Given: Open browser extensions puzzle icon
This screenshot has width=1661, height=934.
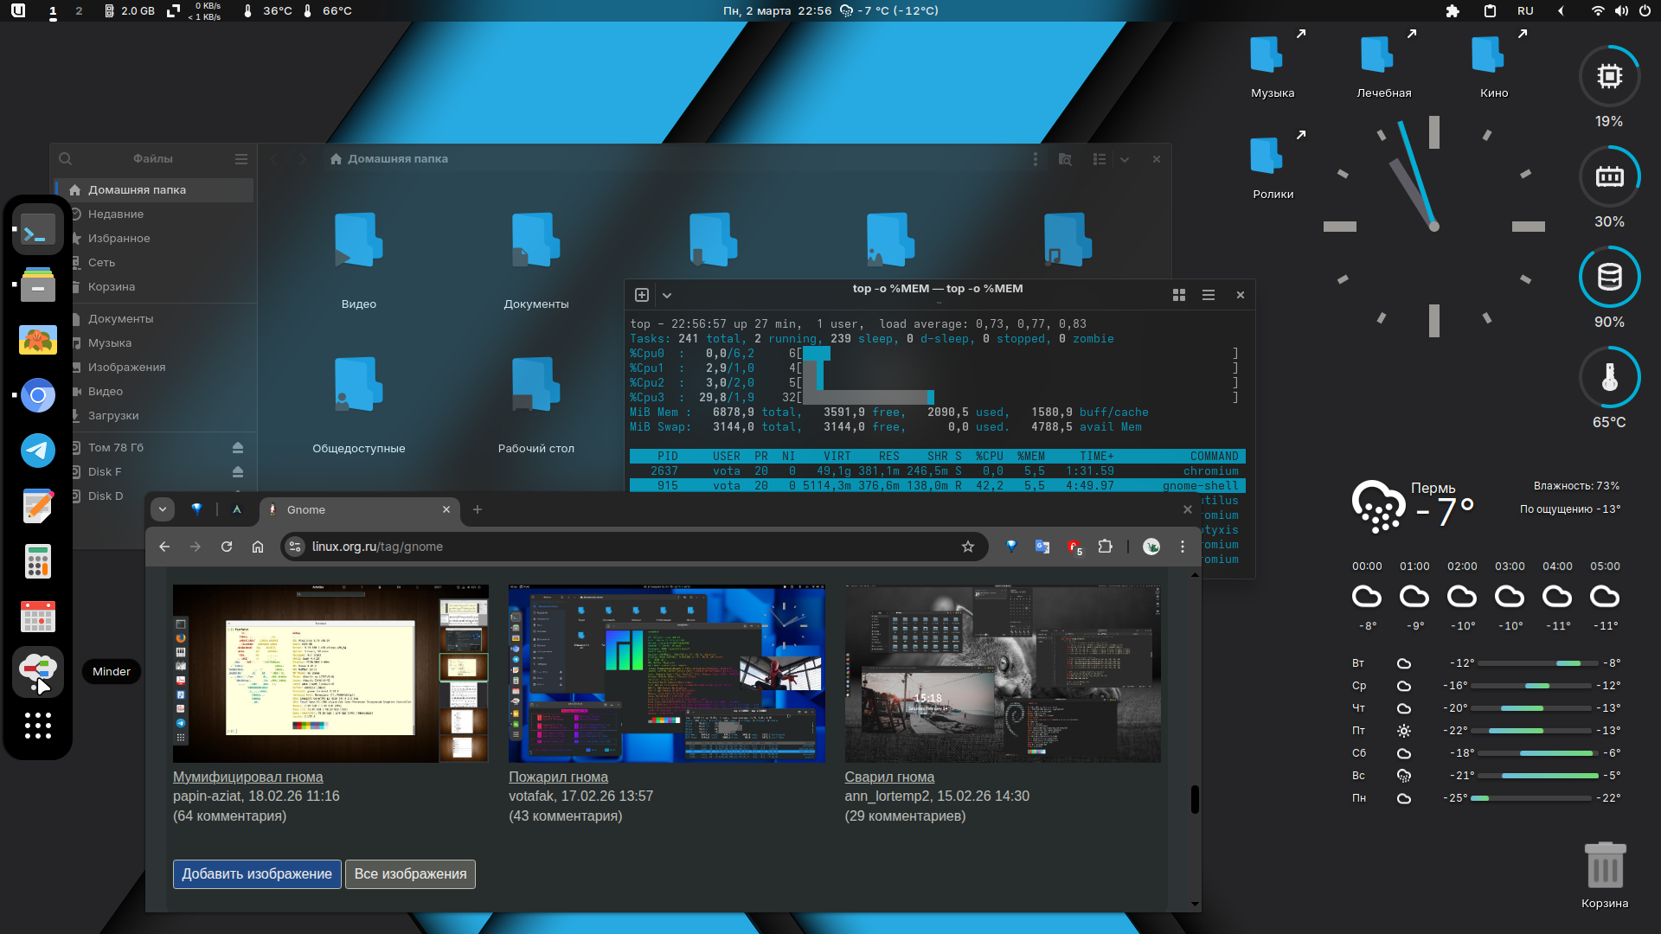Looking at the screenshot, I should pos(1105,547).
